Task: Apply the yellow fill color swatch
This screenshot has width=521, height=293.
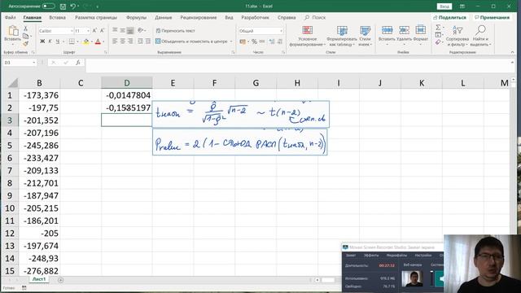Action: tap(86, 42)
